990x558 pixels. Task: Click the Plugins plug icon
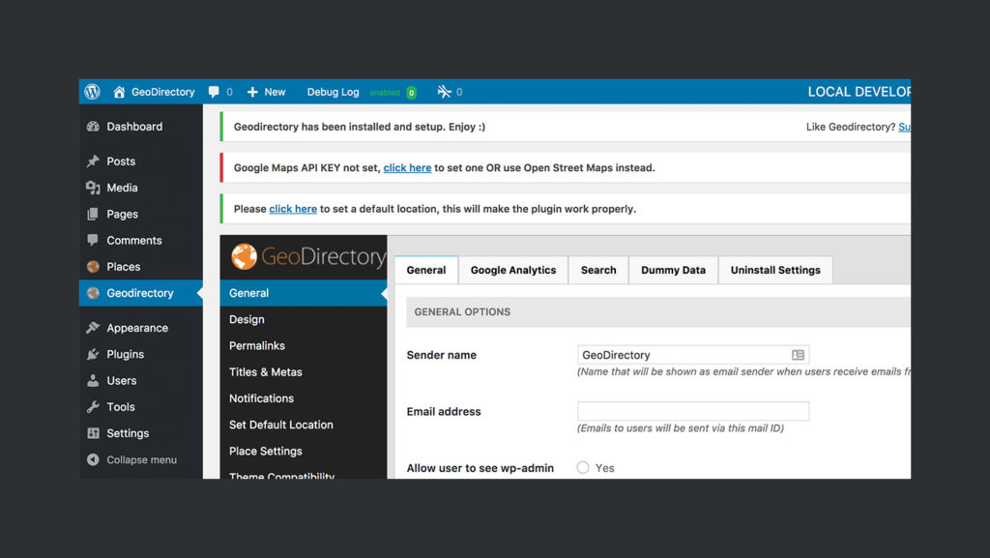coord(95,354)
